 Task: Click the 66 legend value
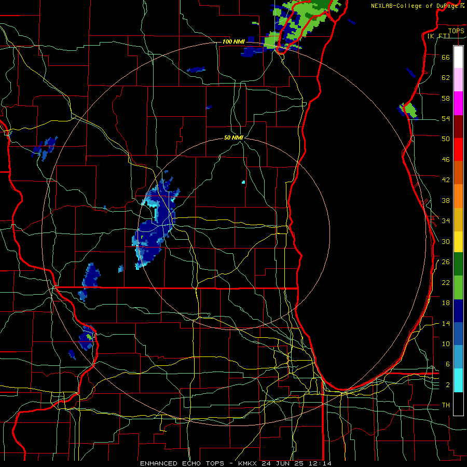[446, 57]
